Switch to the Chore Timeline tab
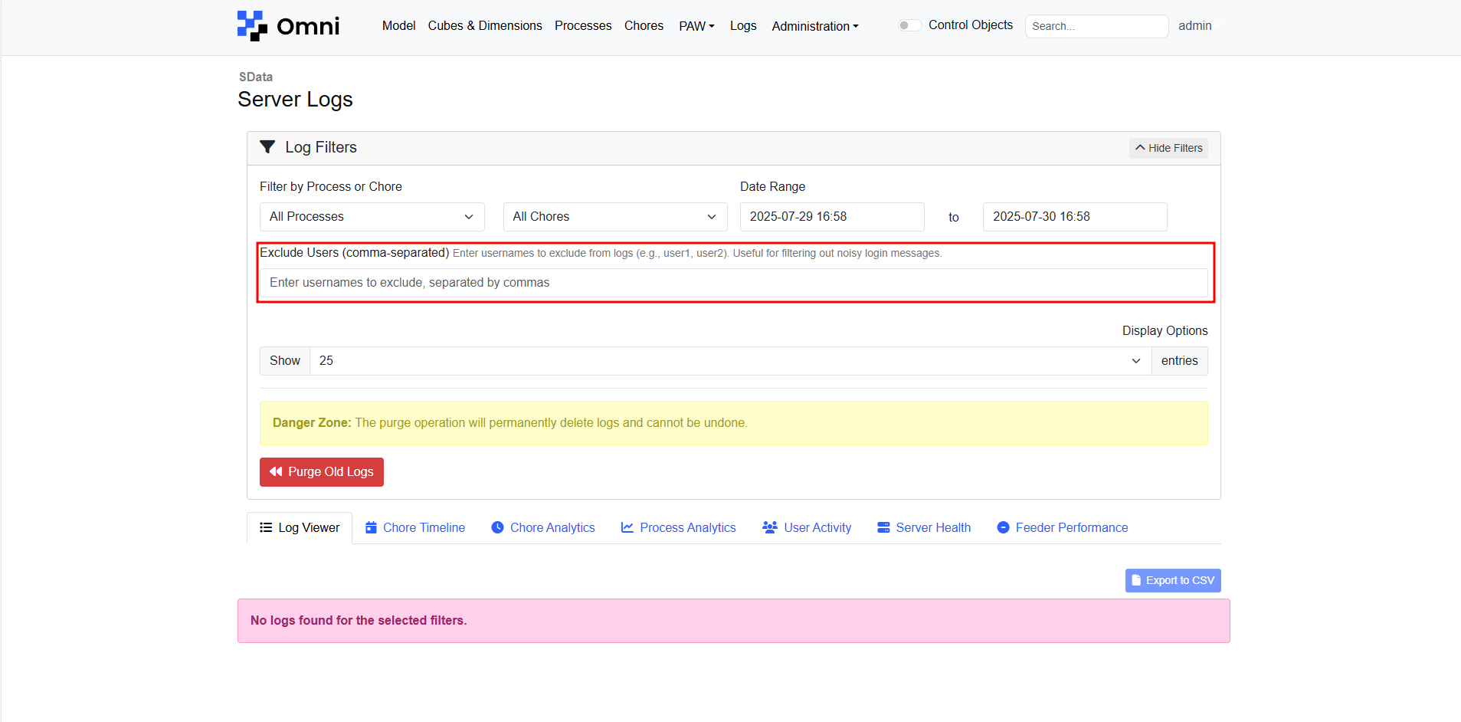The width and height of the screenshot is (1461, 722). tap(415, 527)
